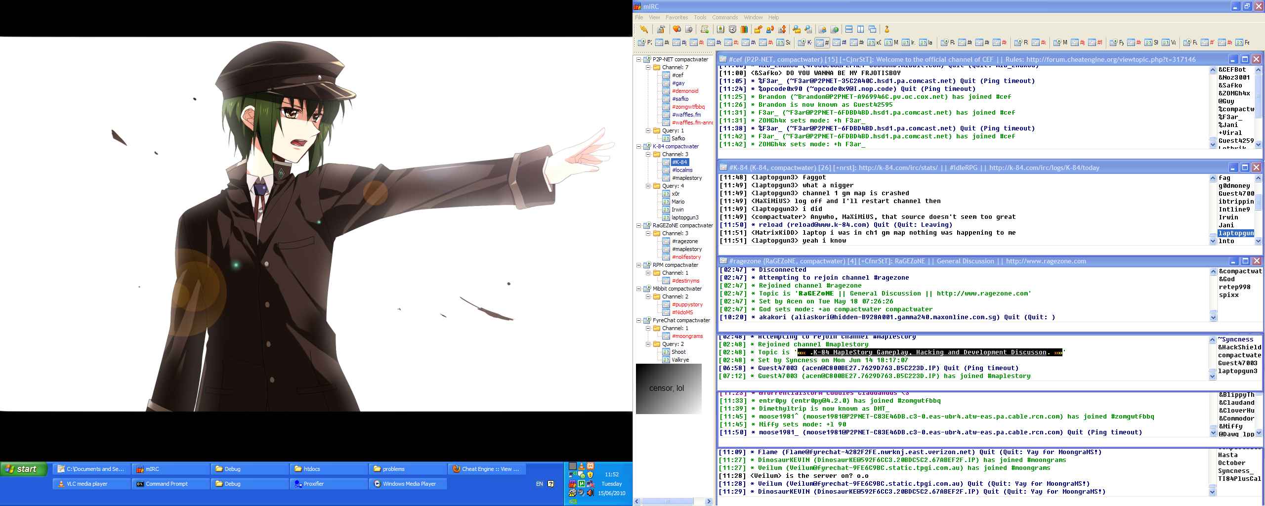
Task: Open the Colors icon in toolbar
Action: (x=744, y=30)
